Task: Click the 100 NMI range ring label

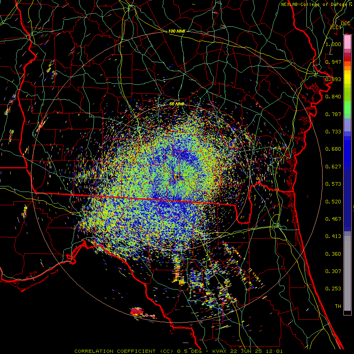Action: (177, 31)
